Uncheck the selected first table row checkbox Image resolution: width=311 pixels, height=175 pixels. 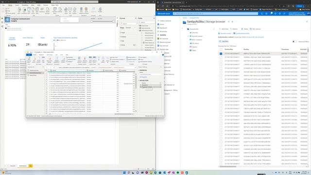[x=221, y=53]
